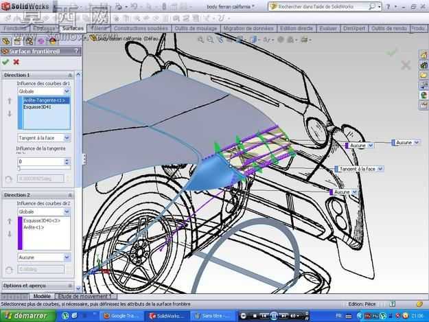The width and height of the screenshot is (429, 322).
Task: Cancel with the grey X in viewport corner
Action: point(406,65)
